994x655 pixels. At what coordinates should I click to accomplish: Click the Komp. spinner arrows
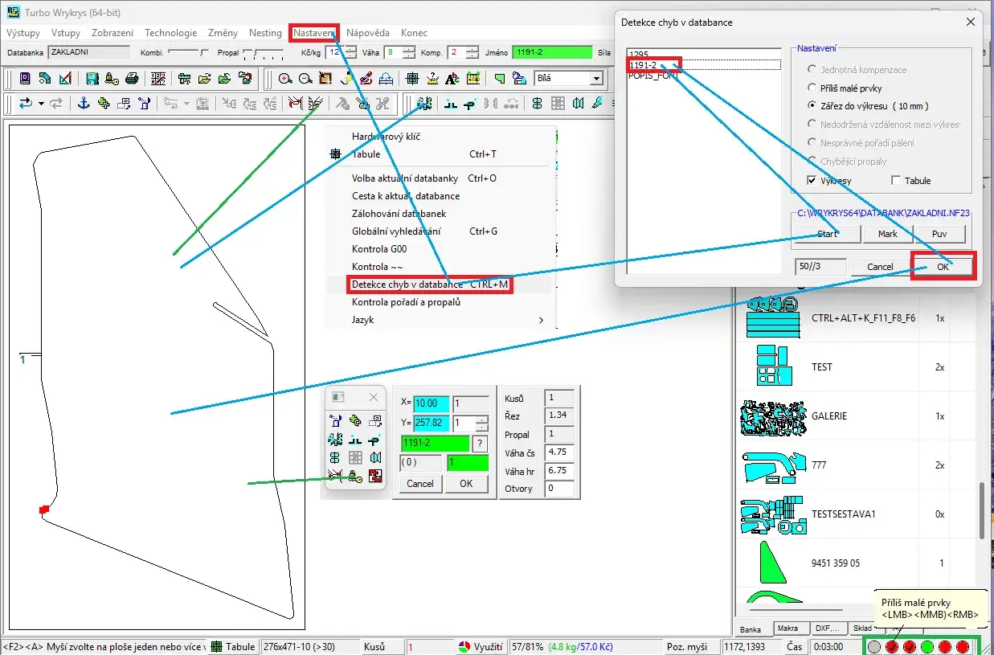tap(472, 52)
